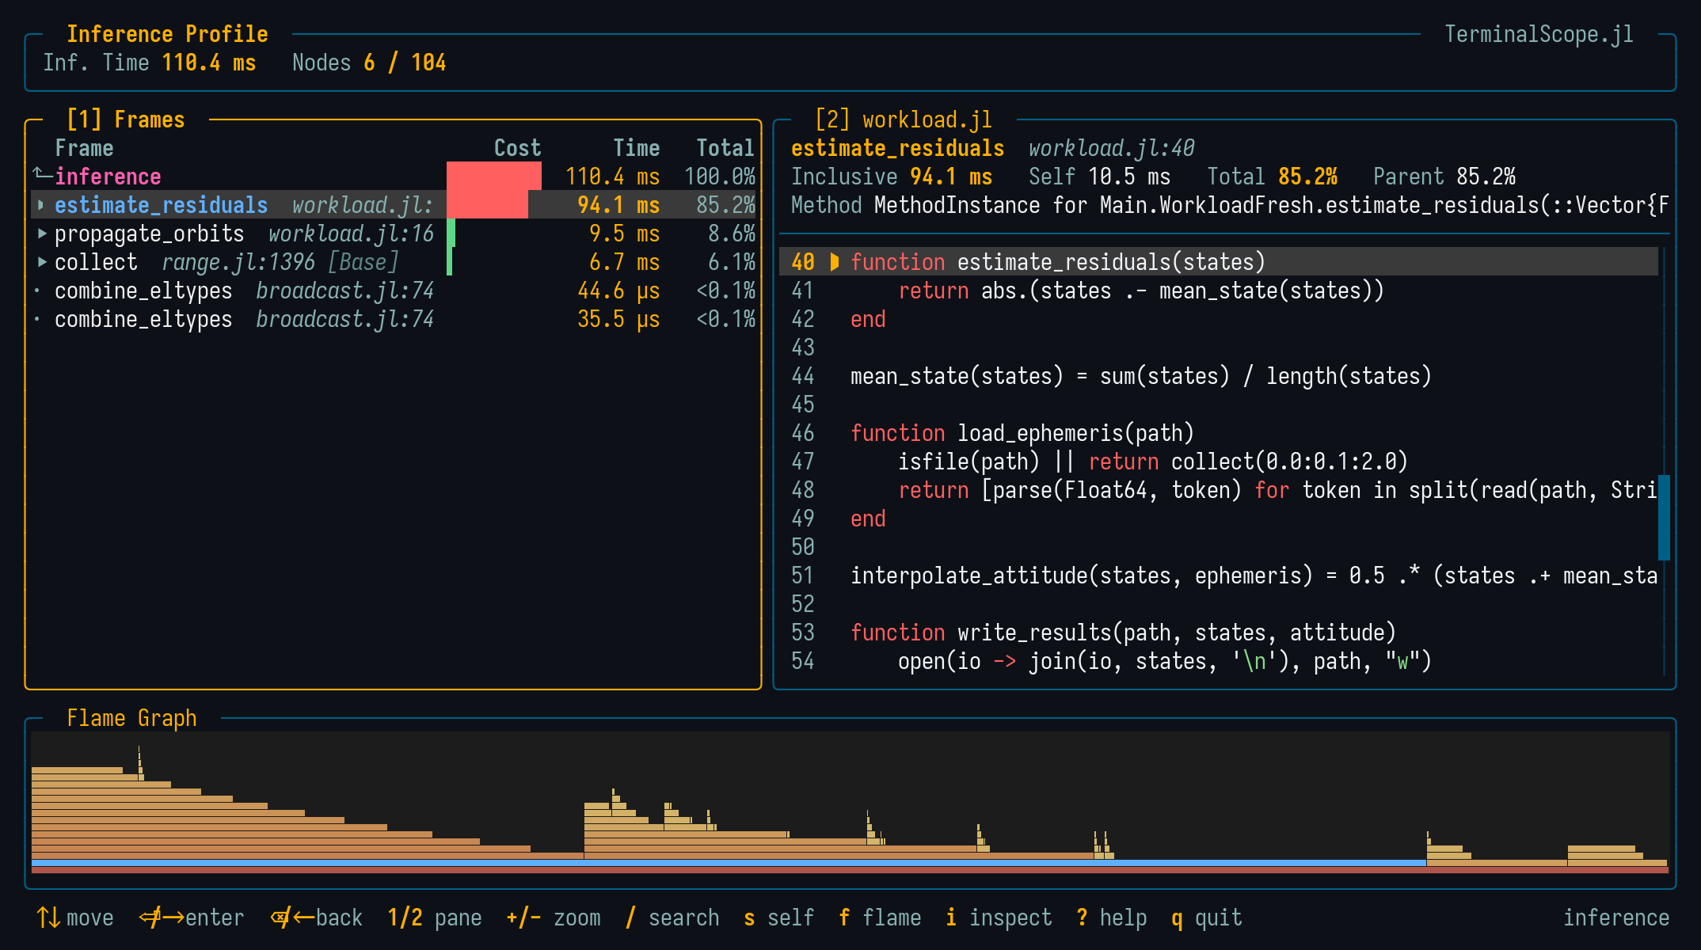Switch to the [1] Frames pane
The image size is (1701, 950).
tap(126, 120)
